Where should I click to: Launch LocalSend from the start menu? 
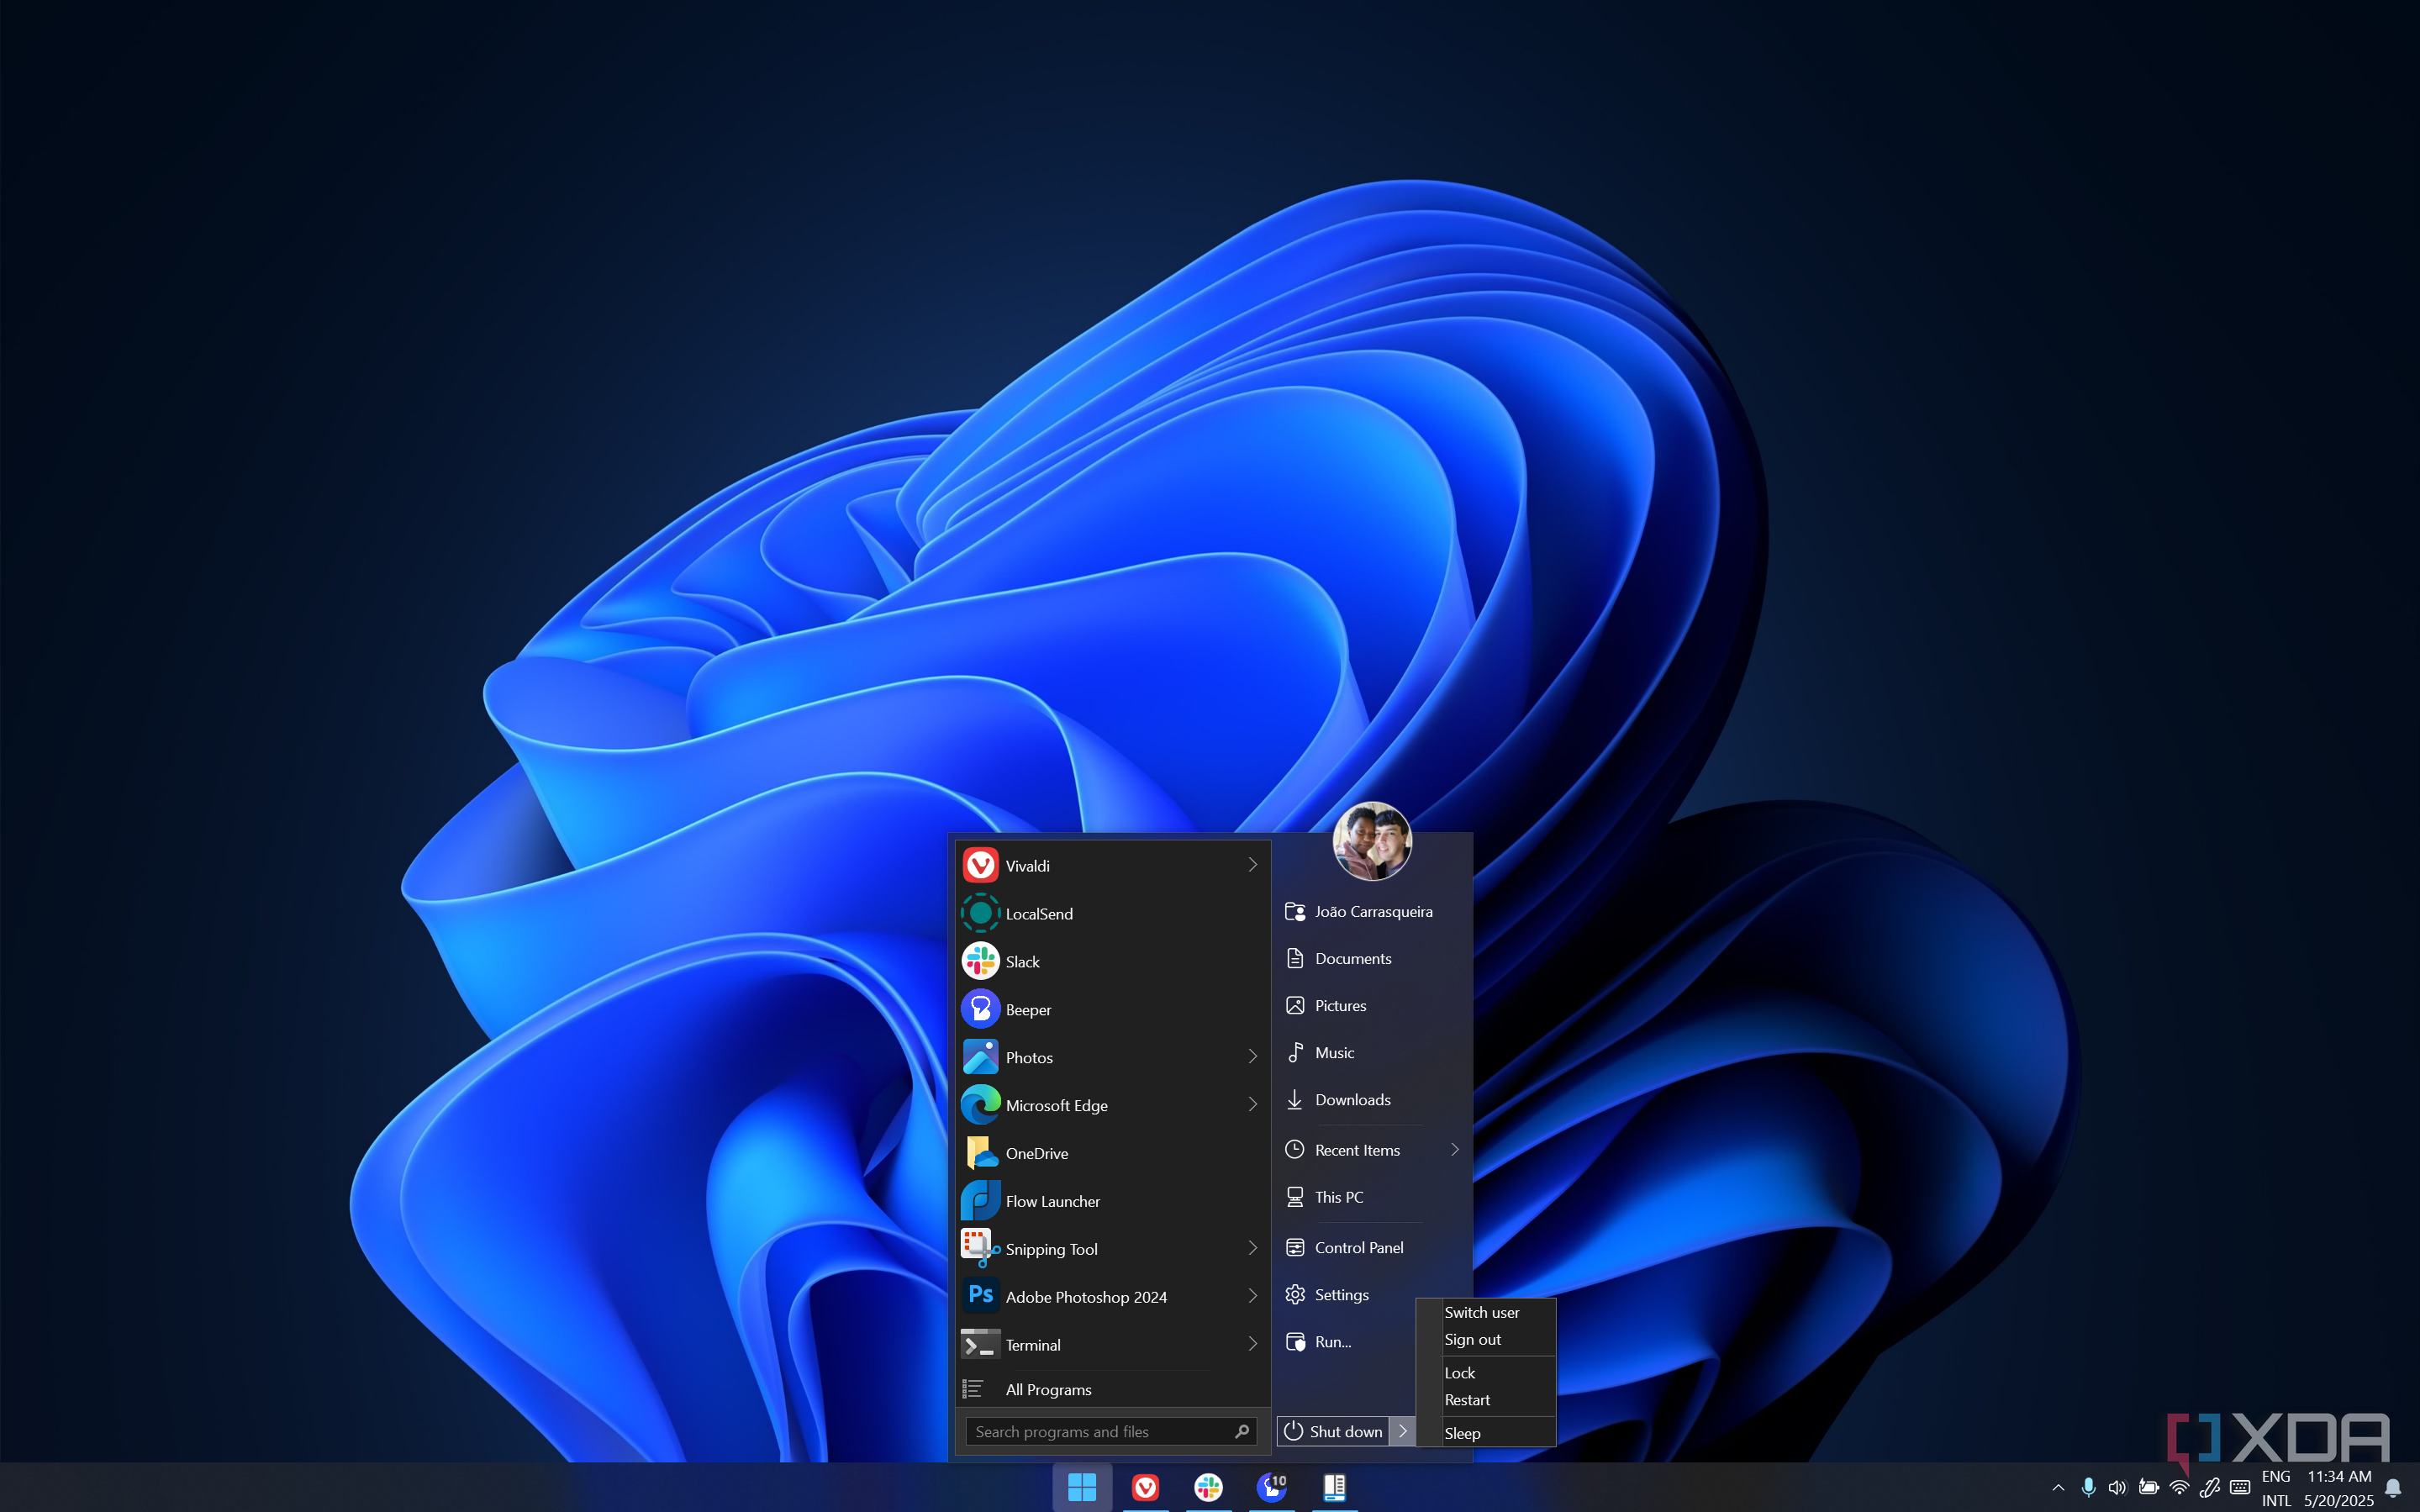point(1038,913)
